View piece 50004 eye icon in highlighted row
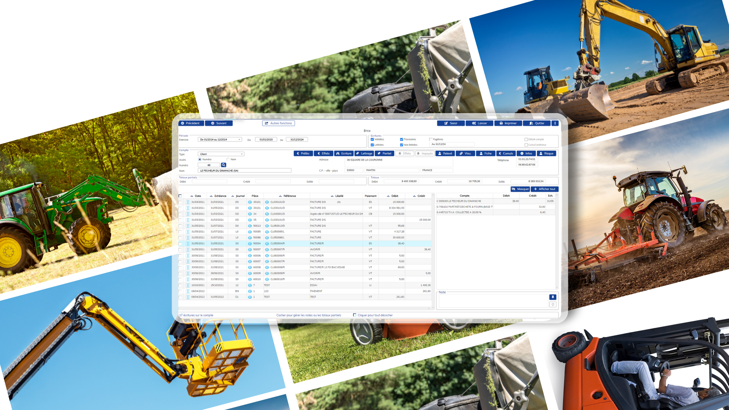This screenshot has width=729, height=410. coord(250,244)
